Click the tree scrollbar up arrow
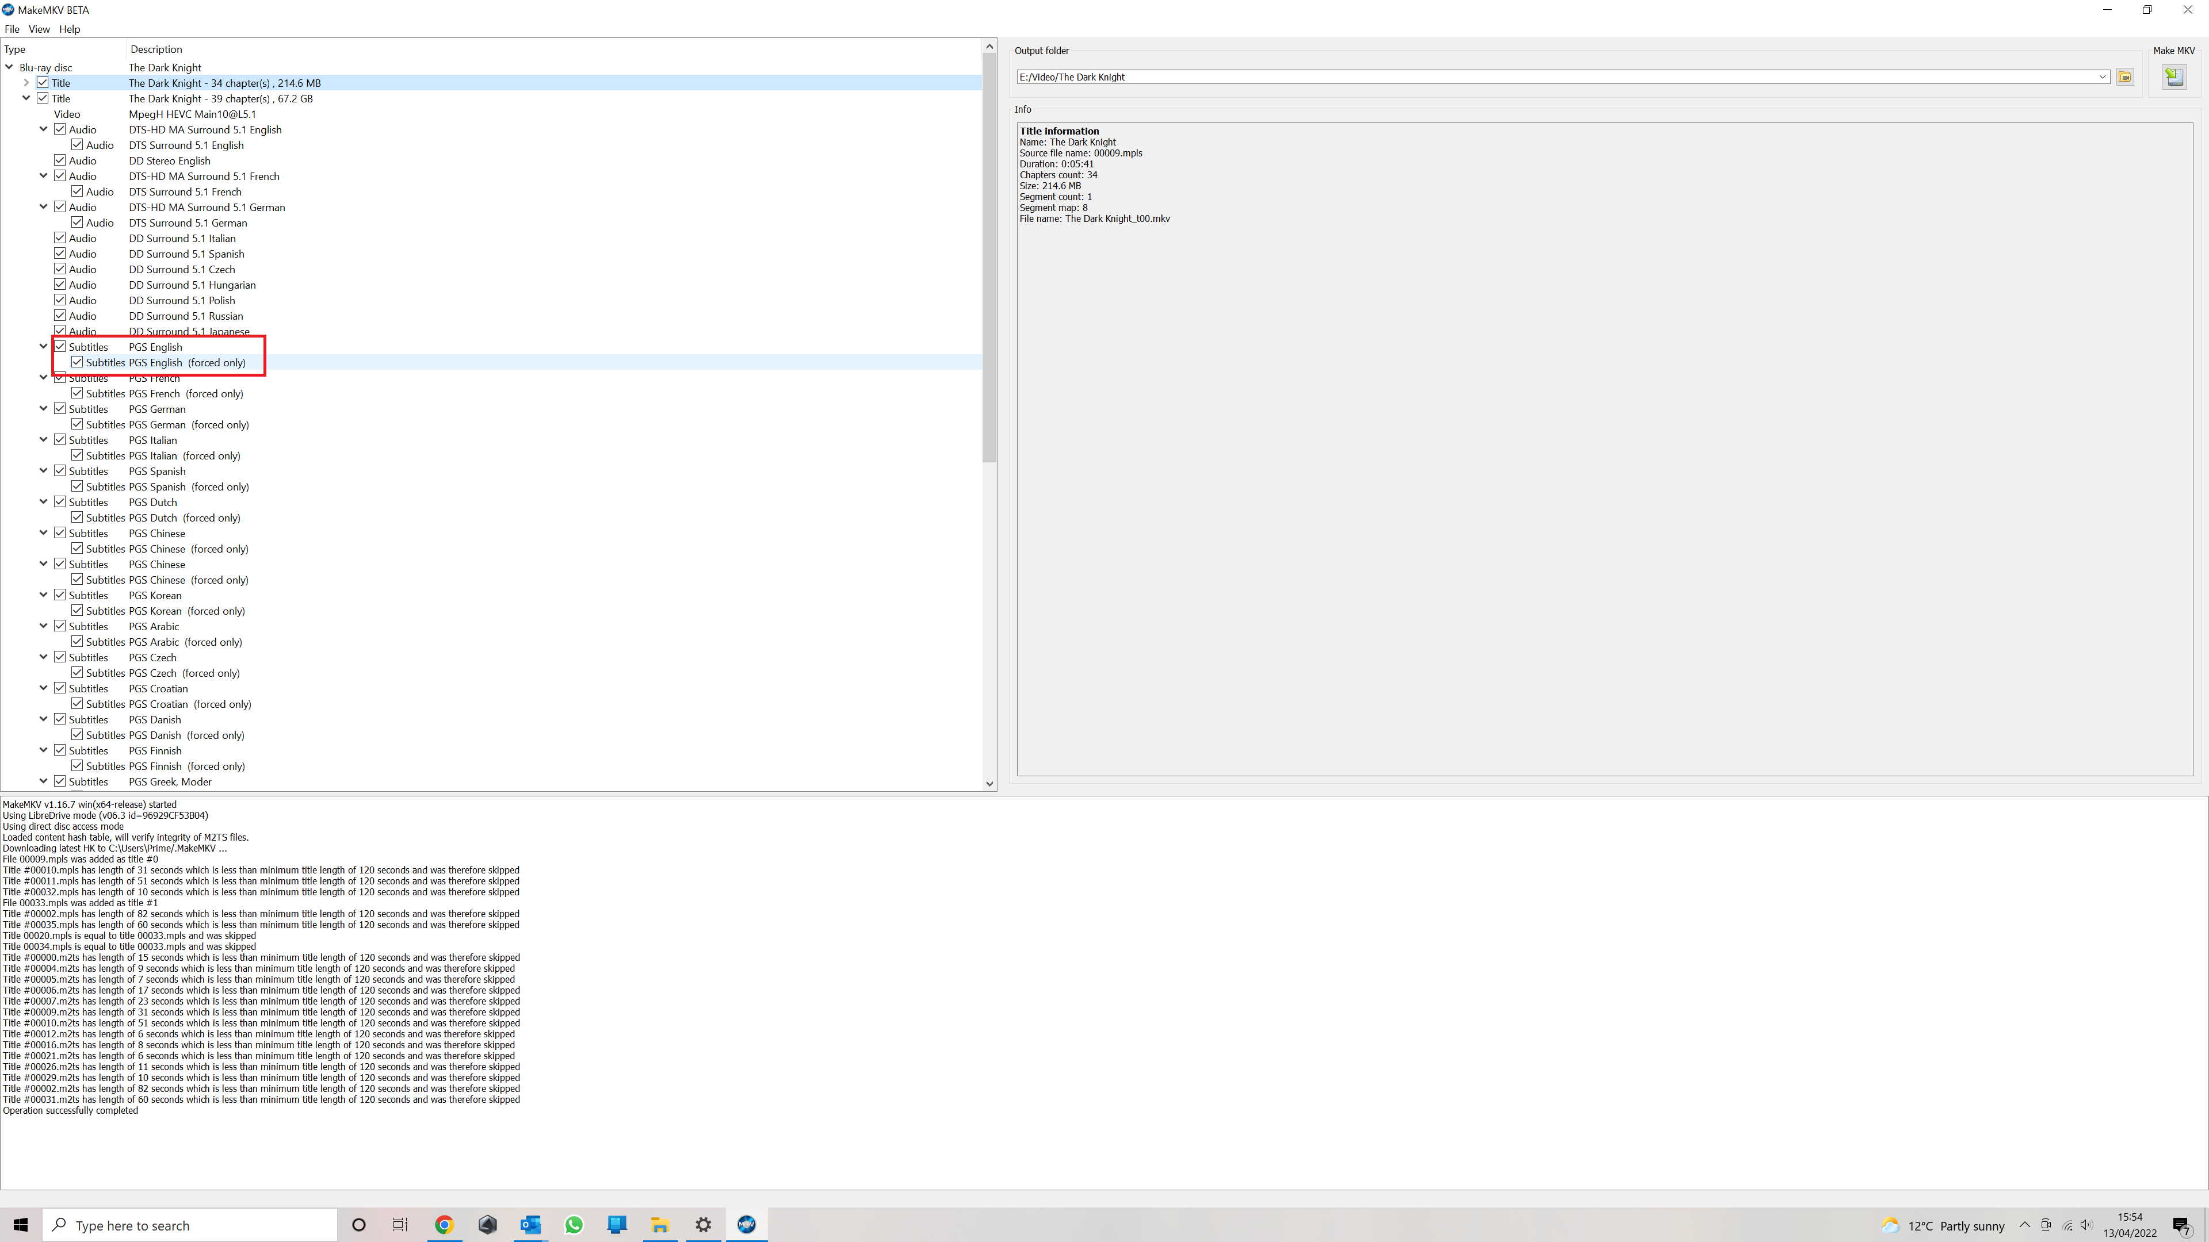 989,46
